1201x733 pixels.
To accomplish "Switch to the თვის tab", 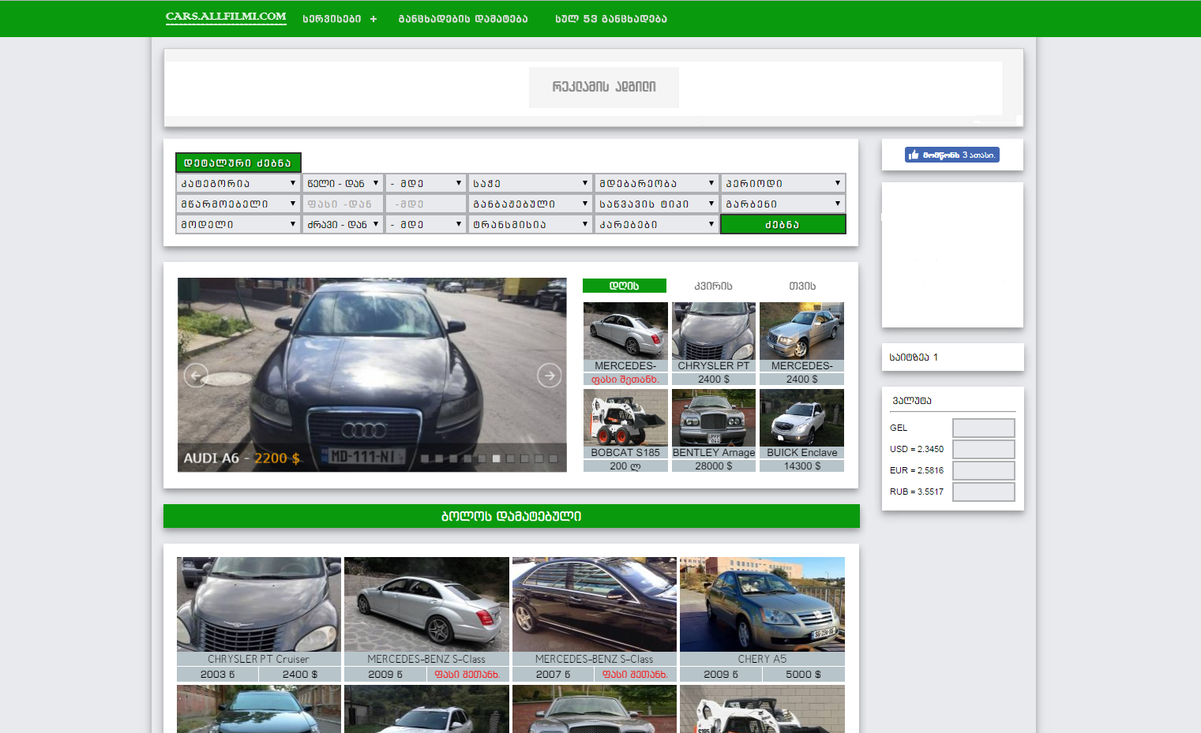I will pos(801,286).
